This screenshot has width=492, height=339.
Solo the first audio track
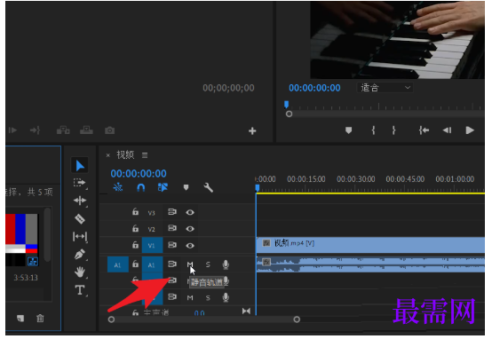[x=208, y=265]
